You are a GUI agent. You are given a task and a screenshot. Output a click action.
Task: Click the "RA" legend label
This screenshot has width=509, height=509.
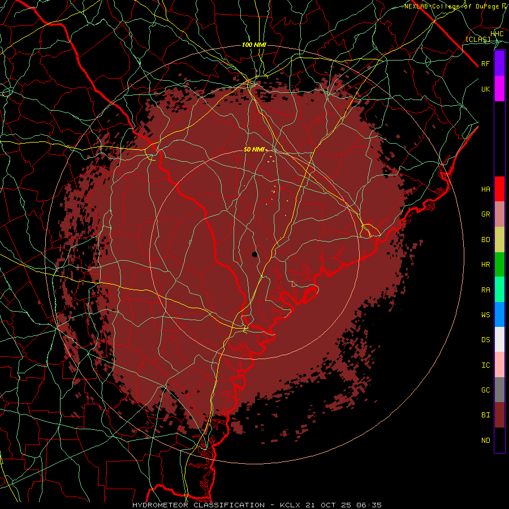pos(486,290)
